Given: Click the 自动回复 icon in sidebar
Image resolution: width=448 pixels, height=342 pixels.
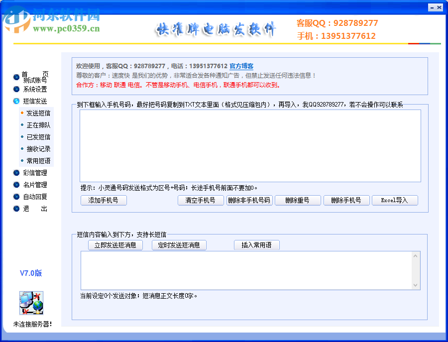Looking at the screenshot, I should click(15, 197).
